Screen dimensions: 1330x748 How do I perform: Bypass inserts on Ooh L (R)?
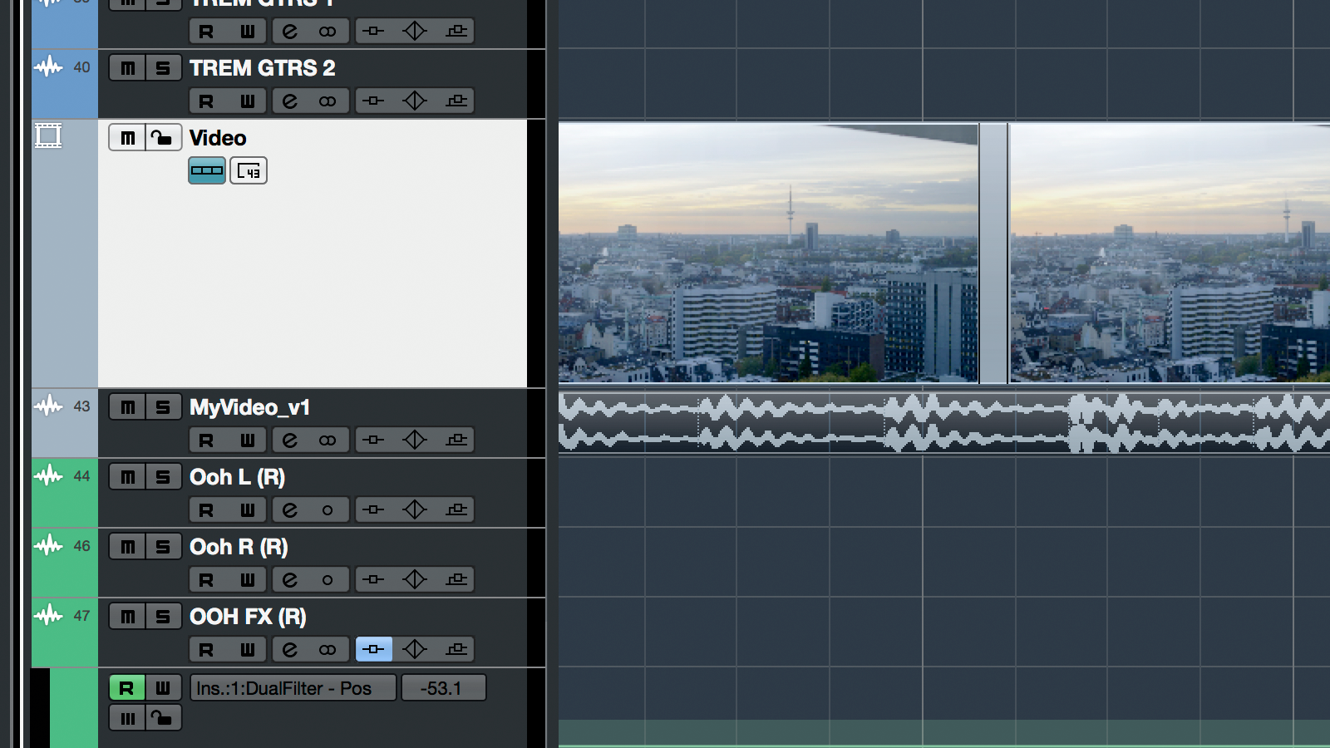click(x=373, y=510)
